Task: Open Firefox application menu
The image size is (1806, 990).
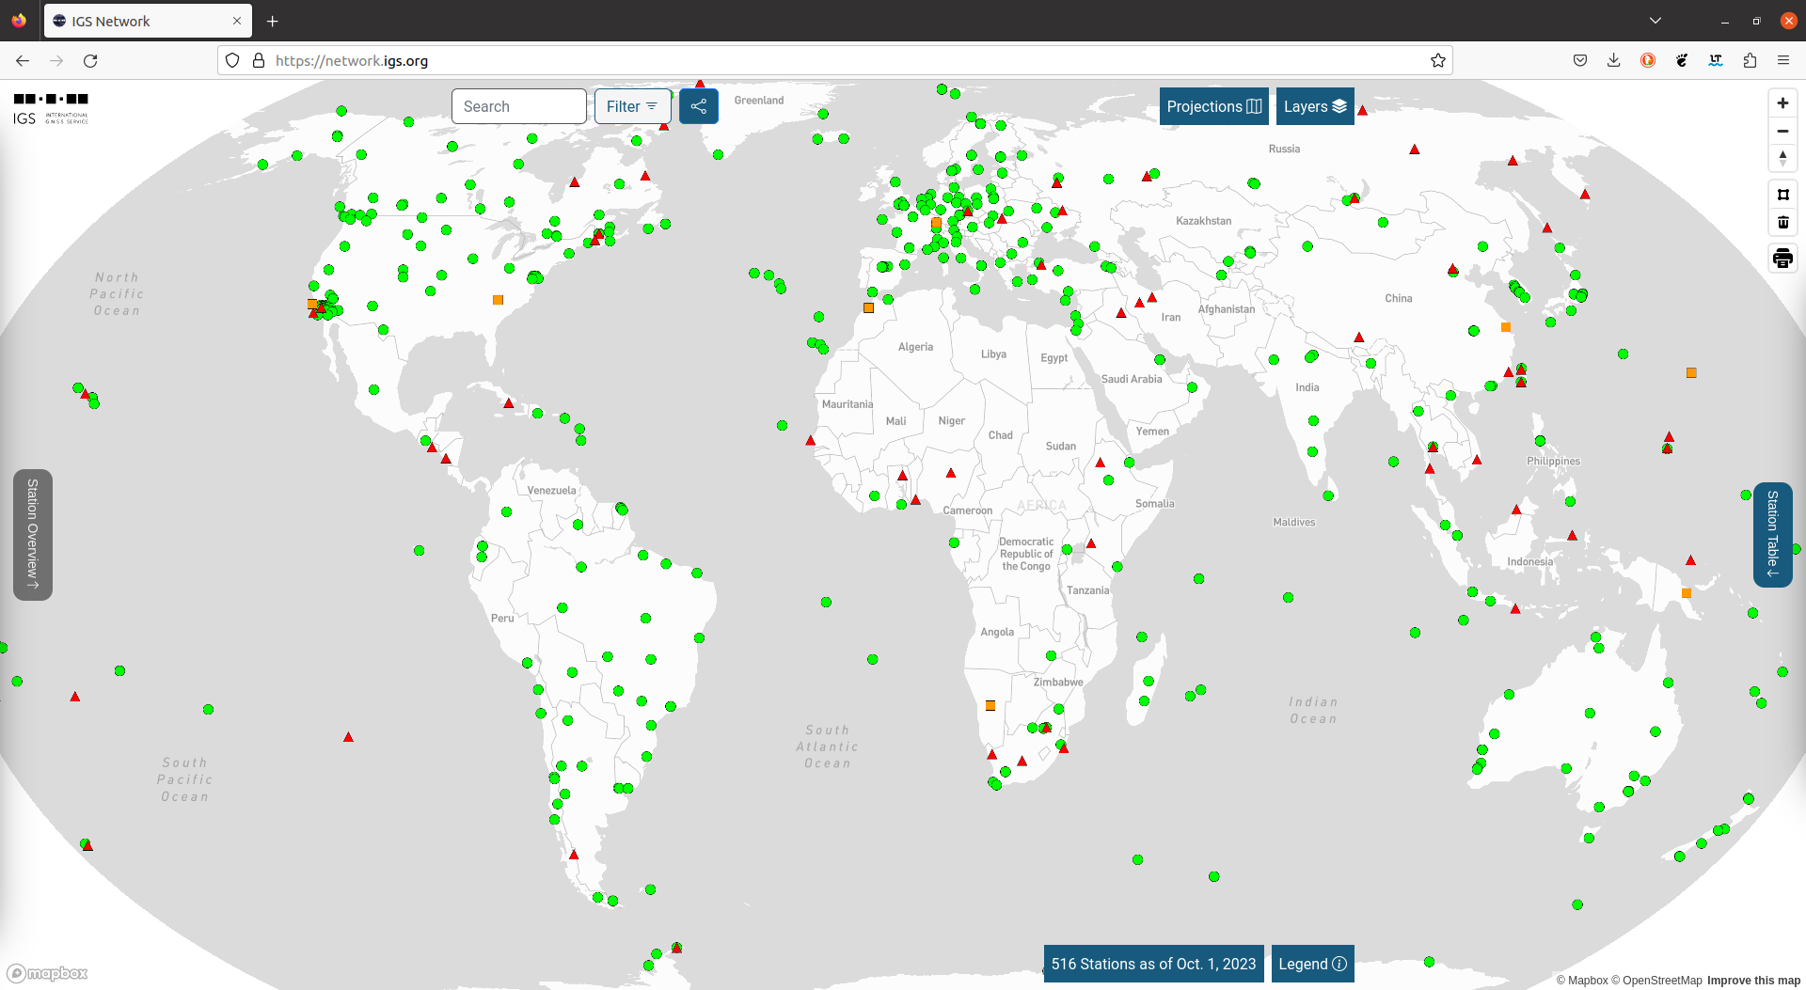Action: (x=1782, y=60)
